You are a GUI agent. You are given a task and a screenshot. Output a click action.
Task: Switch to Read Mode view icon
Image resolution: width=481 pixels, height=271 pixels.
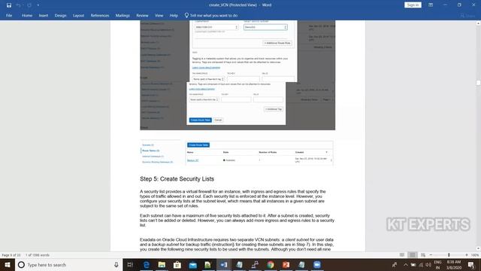click(402, 255)
